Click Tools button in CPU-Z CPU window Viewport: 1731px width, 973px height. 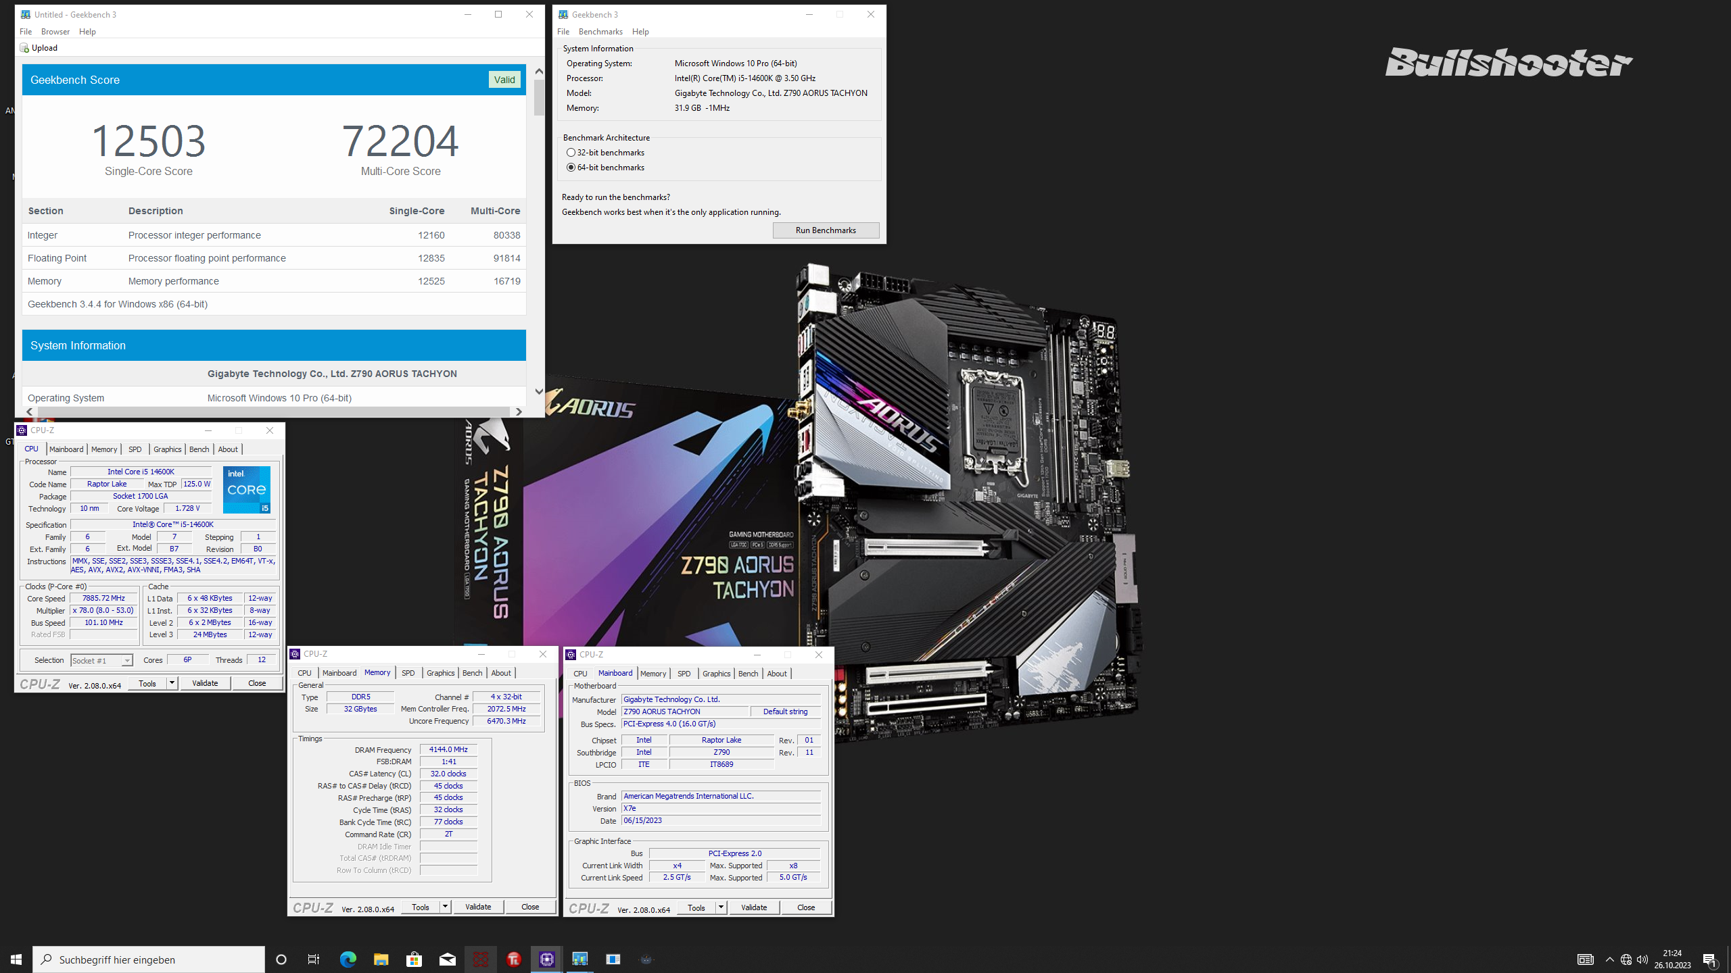[x=147, y=683]
